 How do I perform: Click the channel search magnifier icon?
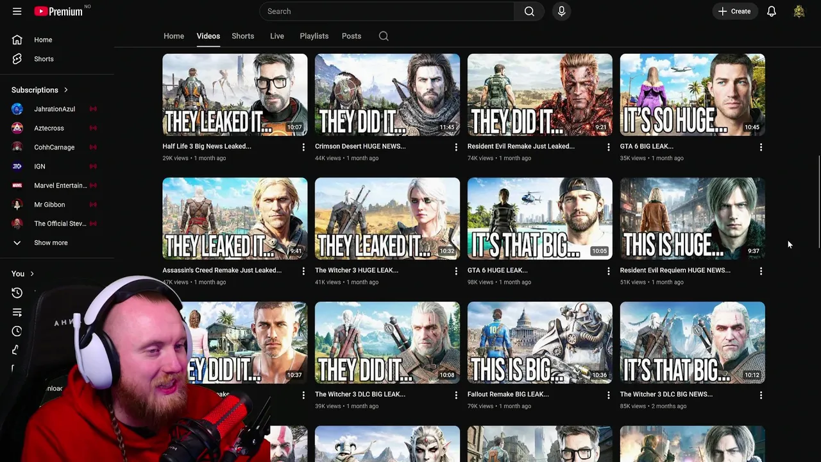pyautogui.click(x=384, y=36)
